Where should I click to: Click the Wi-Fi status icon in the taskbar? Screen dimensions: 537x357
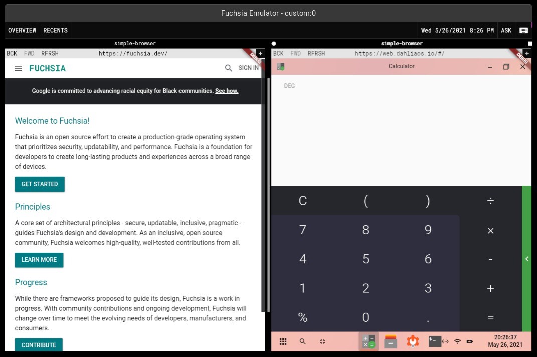pos(457,341)
